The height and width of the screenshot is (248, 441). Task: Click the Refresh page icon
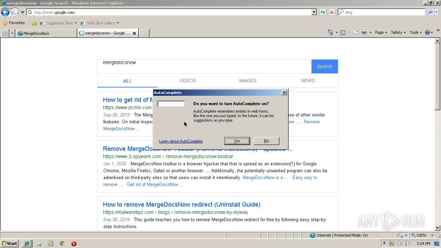322,12
